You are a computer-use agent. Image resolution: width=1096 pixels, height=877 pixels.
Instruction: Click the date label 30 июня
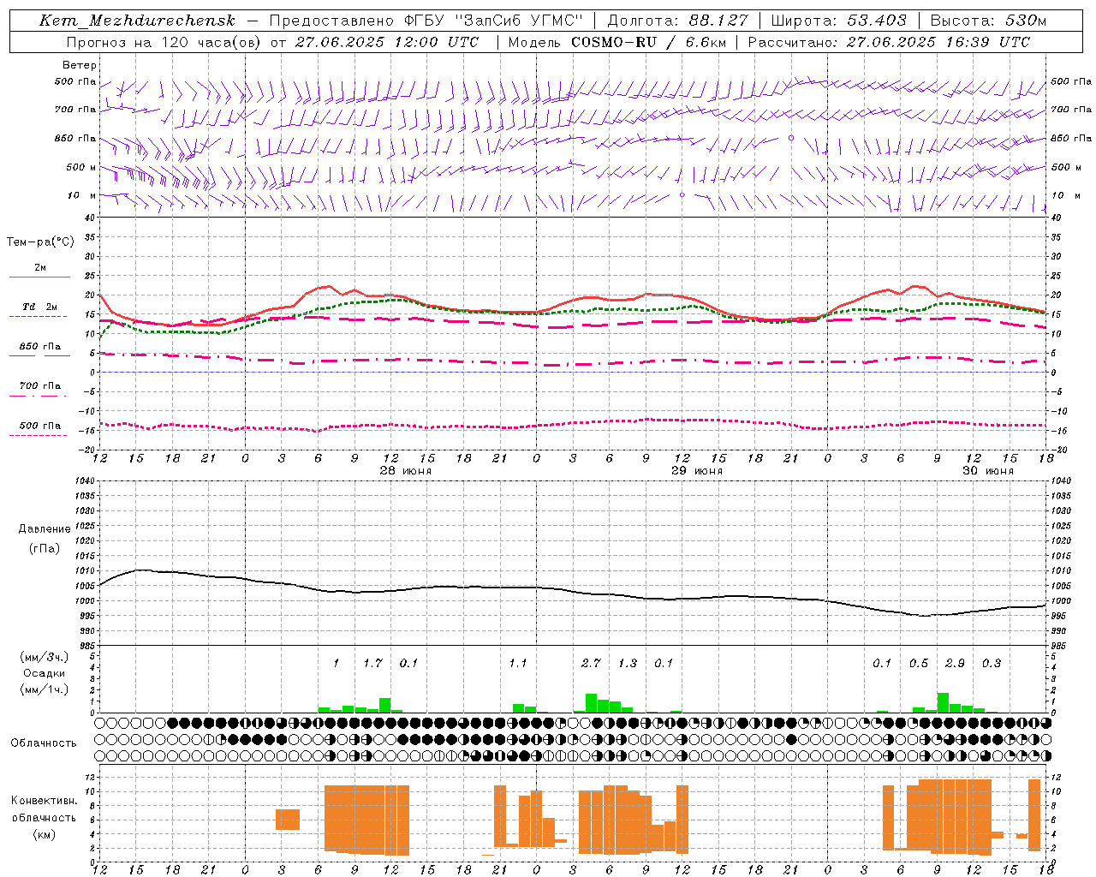point(988,471)
